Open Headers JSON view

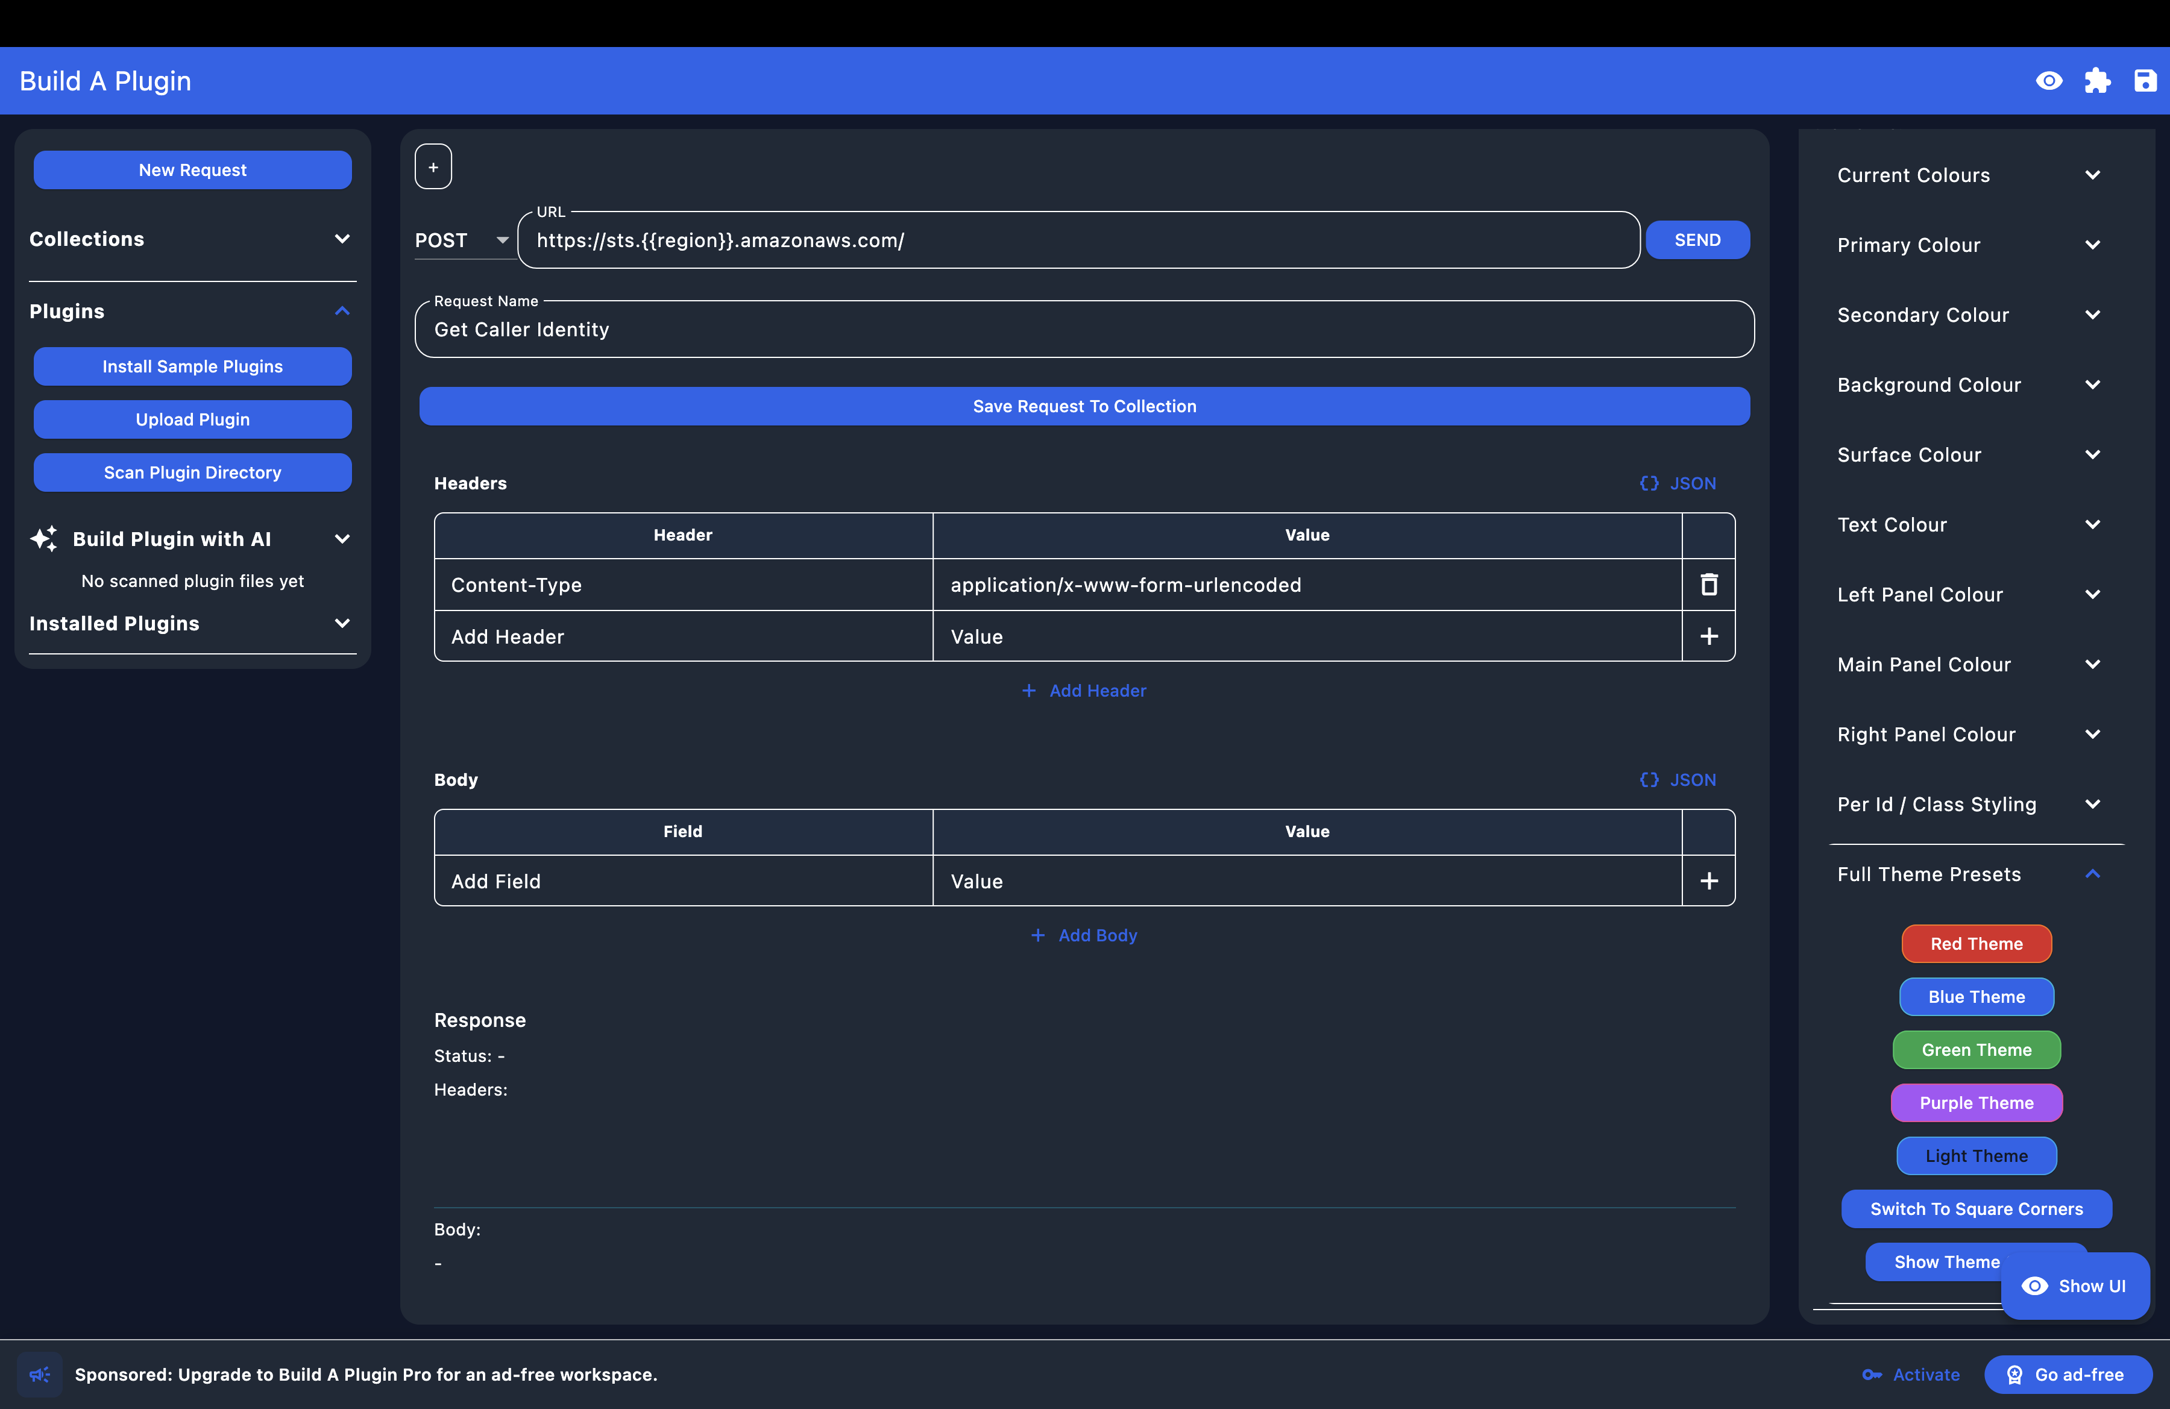click(x=1678, y=483)
